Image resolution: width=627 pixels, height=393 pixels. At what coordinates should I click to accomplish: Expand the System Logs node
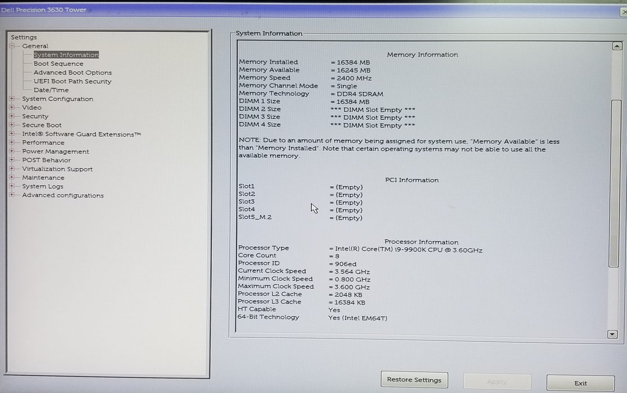pos(12,186)
